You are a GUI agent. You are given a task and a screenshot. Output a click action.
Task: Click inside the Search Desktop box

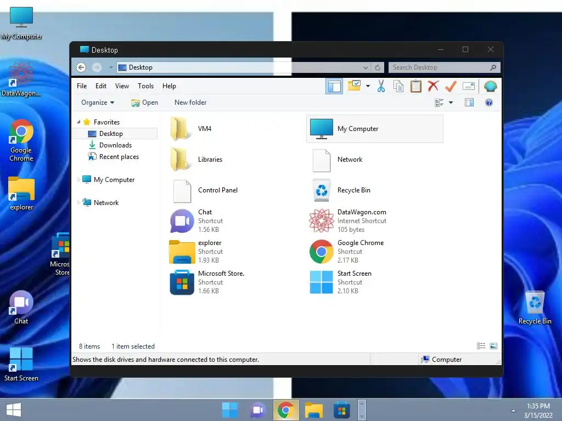(444, 67)
